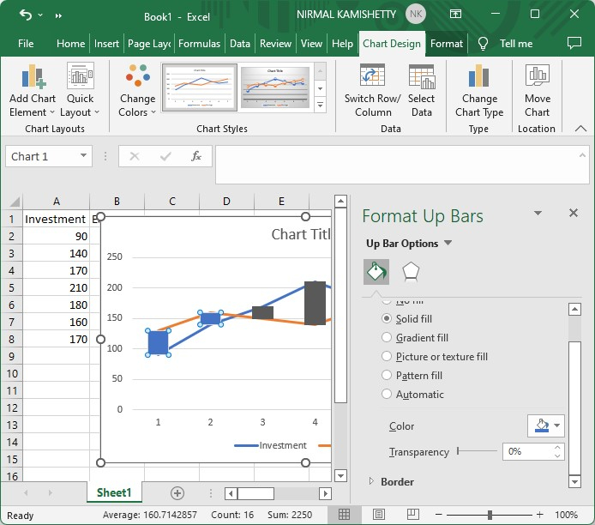Switch to the Home tab
The width and height of the screenshot is (595, 525).
click(x=70, y=44)
